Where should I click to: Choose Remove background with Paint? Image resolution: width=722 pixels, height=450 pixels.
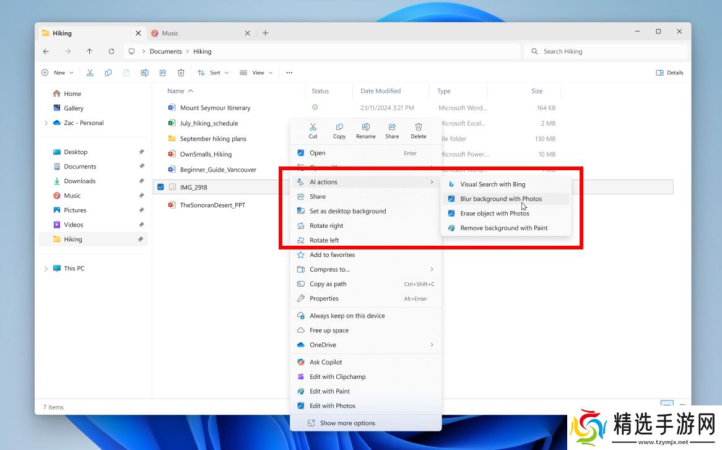click(x=503, y=228)
